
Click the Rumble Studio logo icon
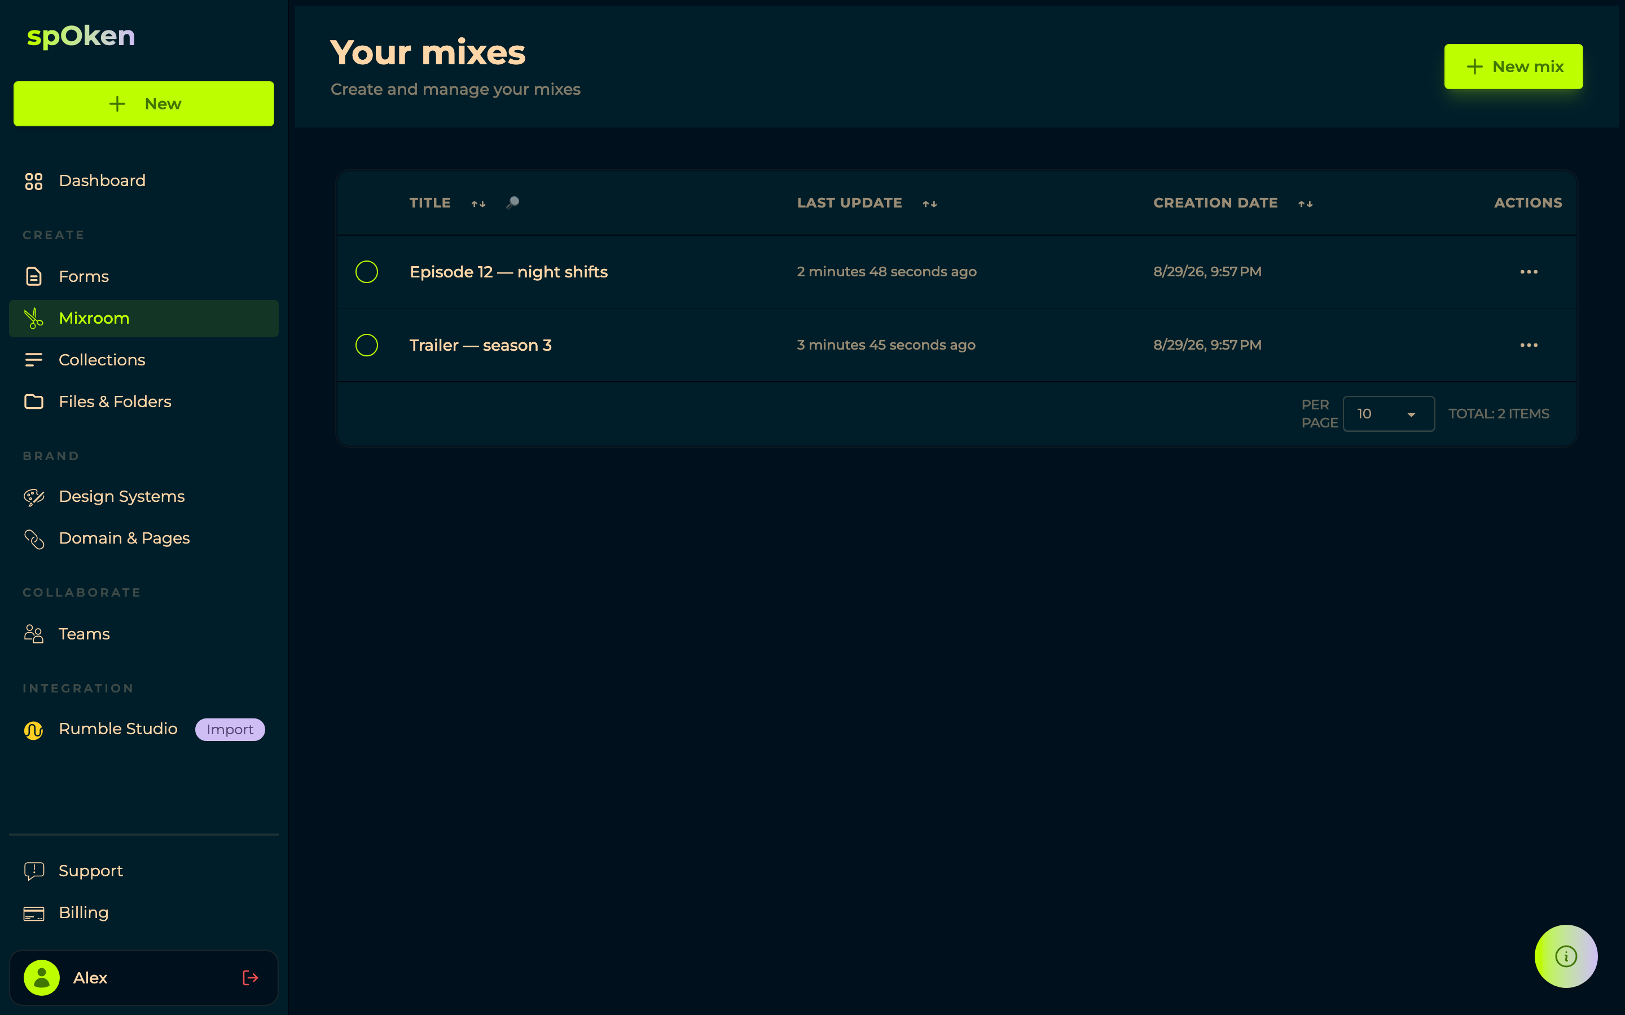click(x=34, y=730)
